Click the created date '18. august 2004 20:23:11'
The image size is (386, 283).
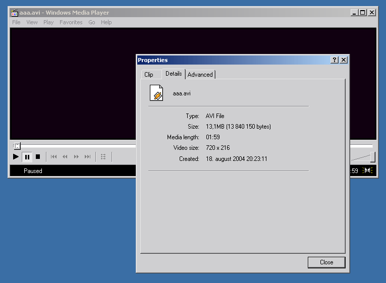click(x=237, y=159)
